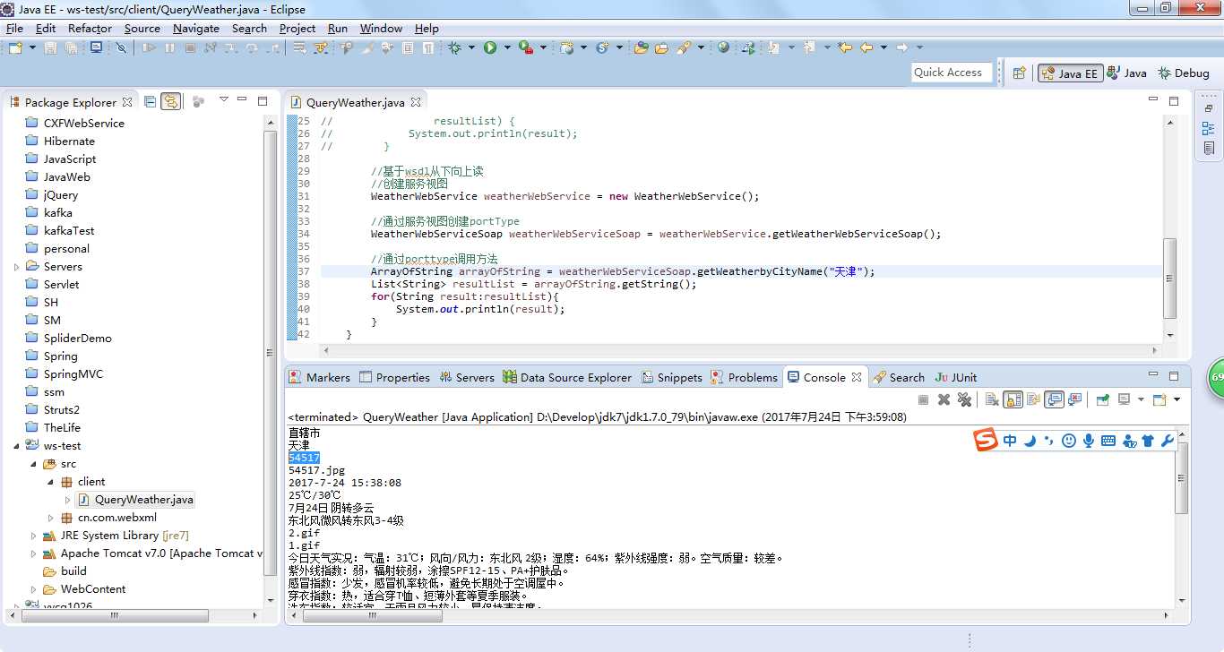Expand the cn.com.webxml package

click(x=50, y=518)
